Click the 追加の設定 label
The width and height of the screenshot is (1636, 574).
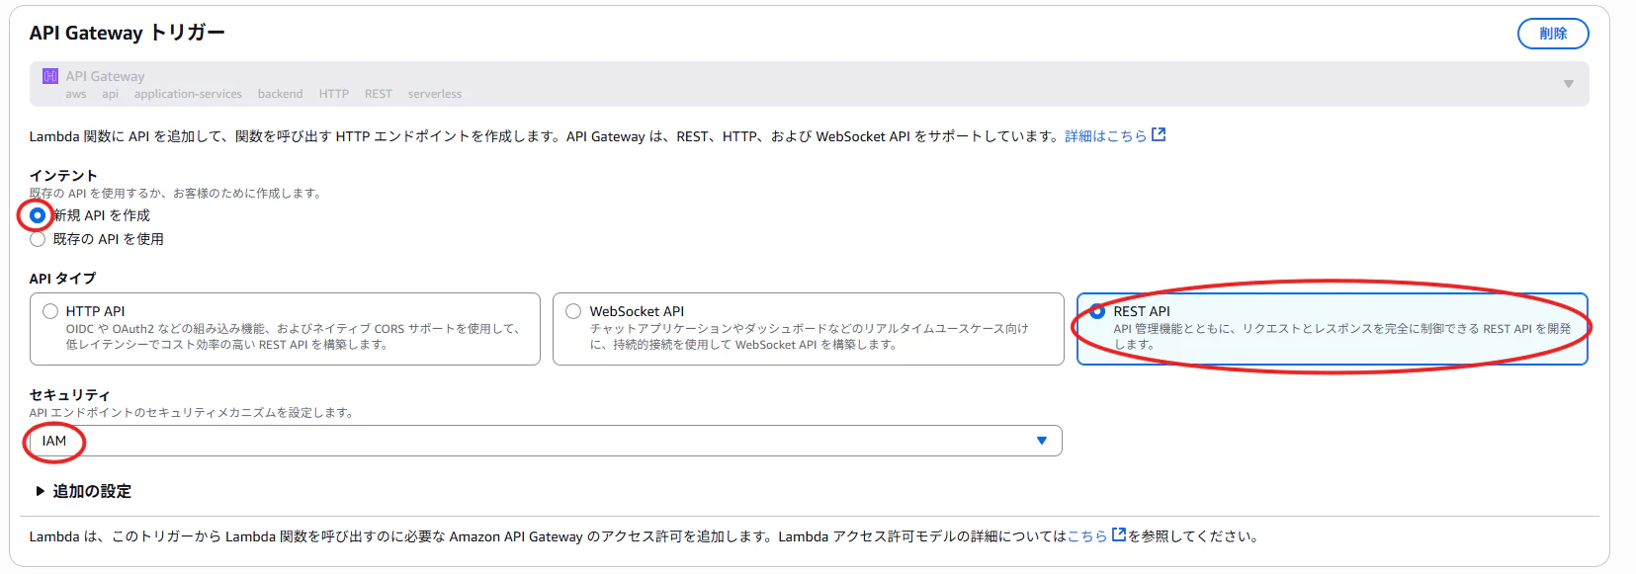pyautogui.click(x=92, y=491)
